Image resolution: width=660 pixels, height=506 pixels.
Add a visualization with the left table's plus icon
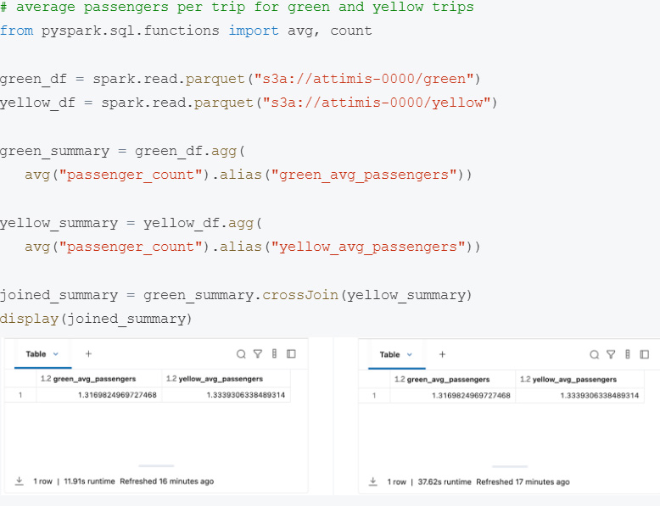[x=88, y=353]
